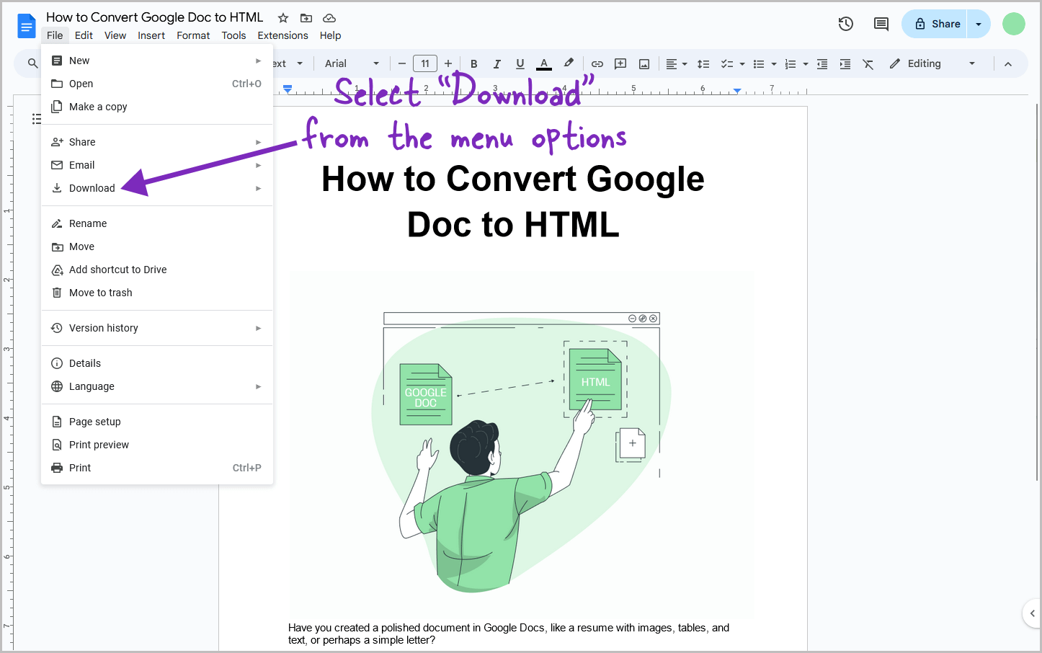
Task: Open the bulleted list dropdown
Action: (x=765, y=63)
